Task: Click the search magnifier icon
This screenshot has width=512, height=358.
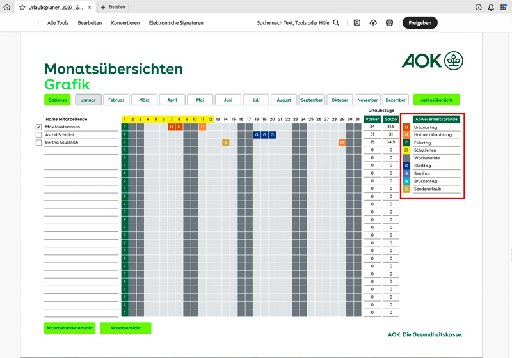Action: pyautogui.click(x=336, y=23)
